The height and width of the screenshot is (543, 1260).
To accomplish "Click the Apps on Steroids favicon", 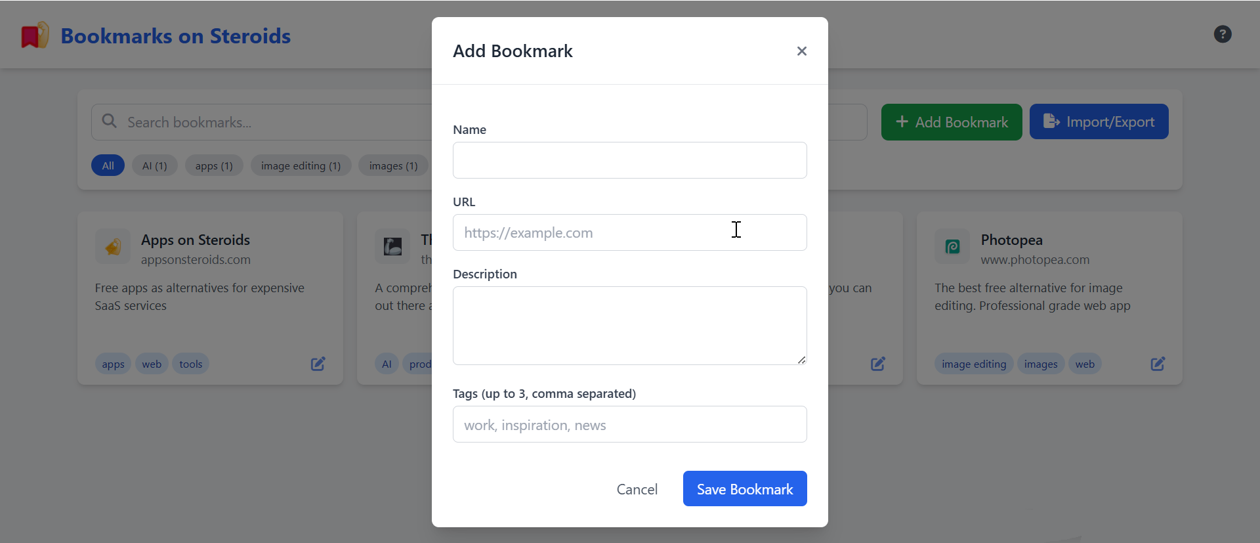I will [112, 246].
